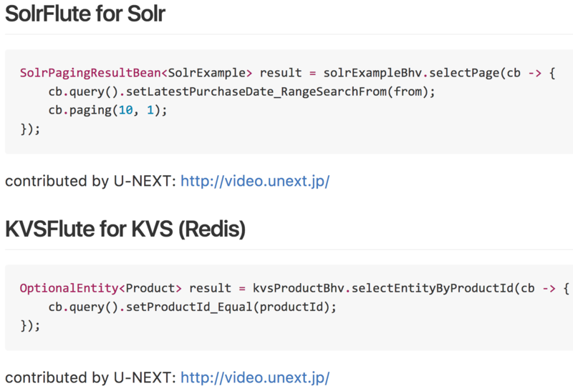This screenshot has height=391, width=573.
Task: Click the first "contributed by U-NEXT:" text
Action: tap(90, 181)
